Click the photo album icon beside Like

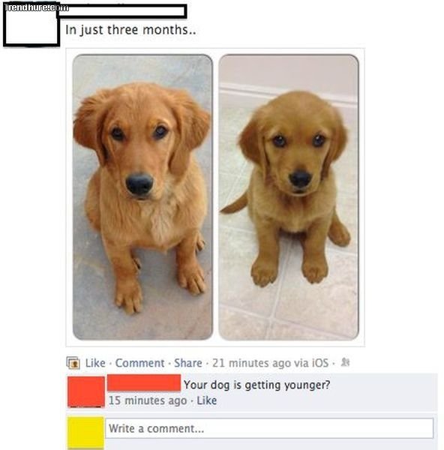click(x=73, y=363)
